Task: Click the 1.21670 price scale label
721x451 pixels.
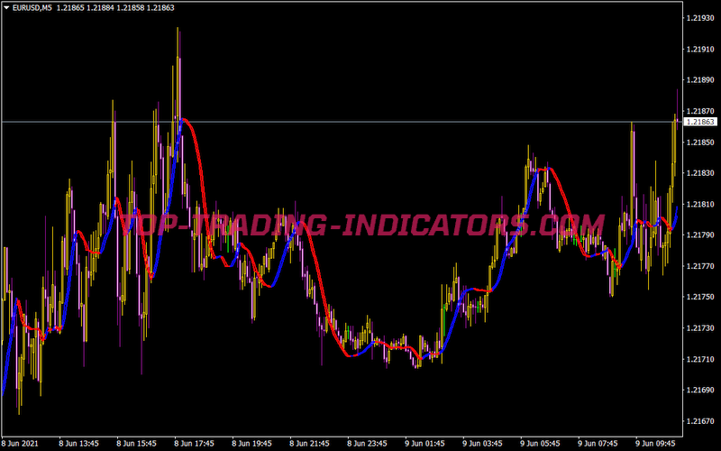Action: point(700,421)
